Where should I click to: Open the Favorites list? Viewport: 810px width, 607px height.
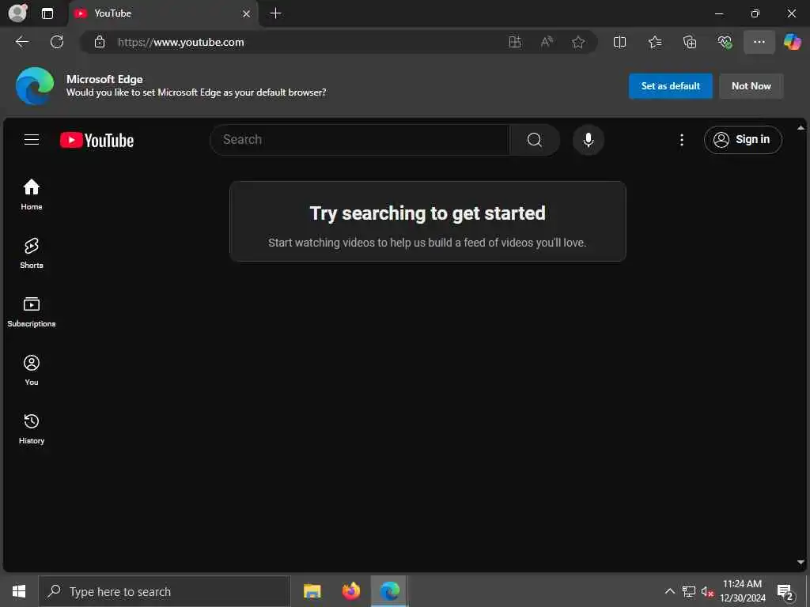tap(655, 42)
